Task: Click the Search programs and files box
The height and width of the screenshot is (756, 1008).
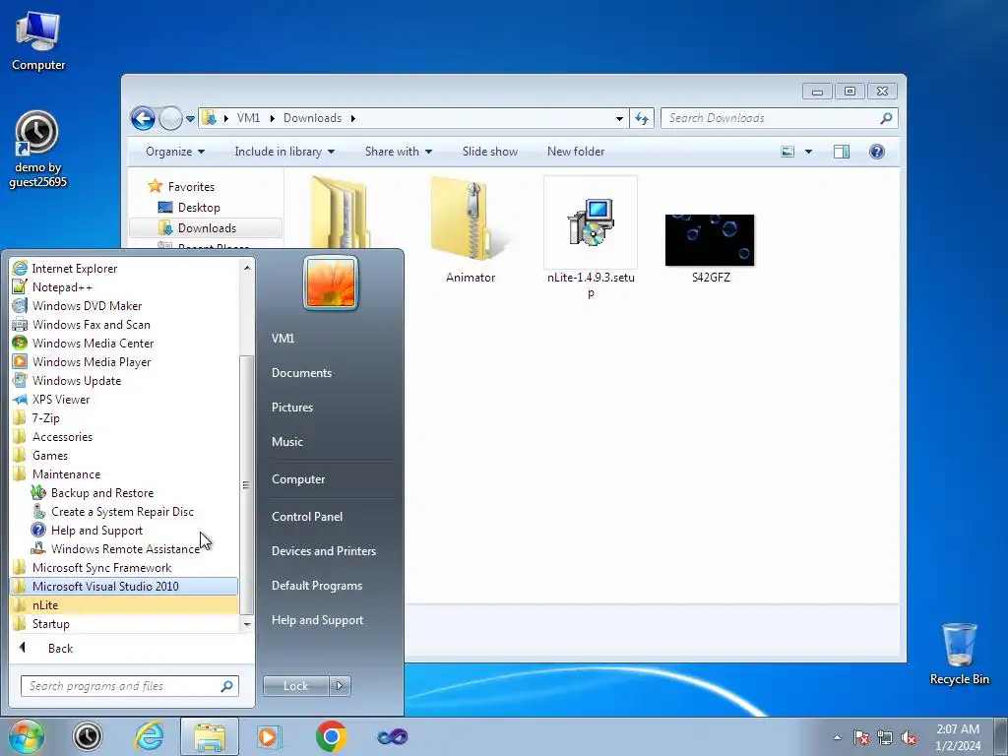Action: click(x=129, y=686)
